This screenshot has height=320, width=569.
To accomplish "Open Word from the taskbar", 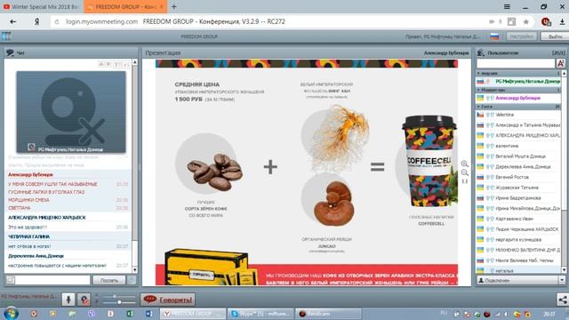I will [x=148, y=314].
